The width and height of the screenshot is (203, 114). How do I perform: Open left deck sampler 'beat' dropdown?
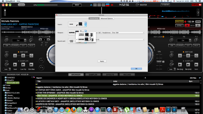(x=7, y=69)
